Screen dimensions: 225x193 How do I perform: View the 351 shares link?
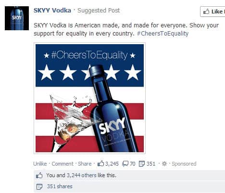[x=60, y=186]
